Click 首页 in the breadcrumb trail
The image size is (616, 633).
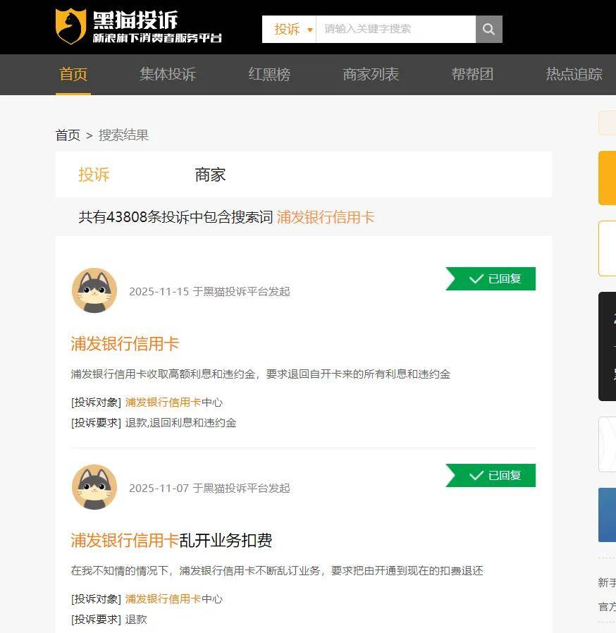coord(68,135)
